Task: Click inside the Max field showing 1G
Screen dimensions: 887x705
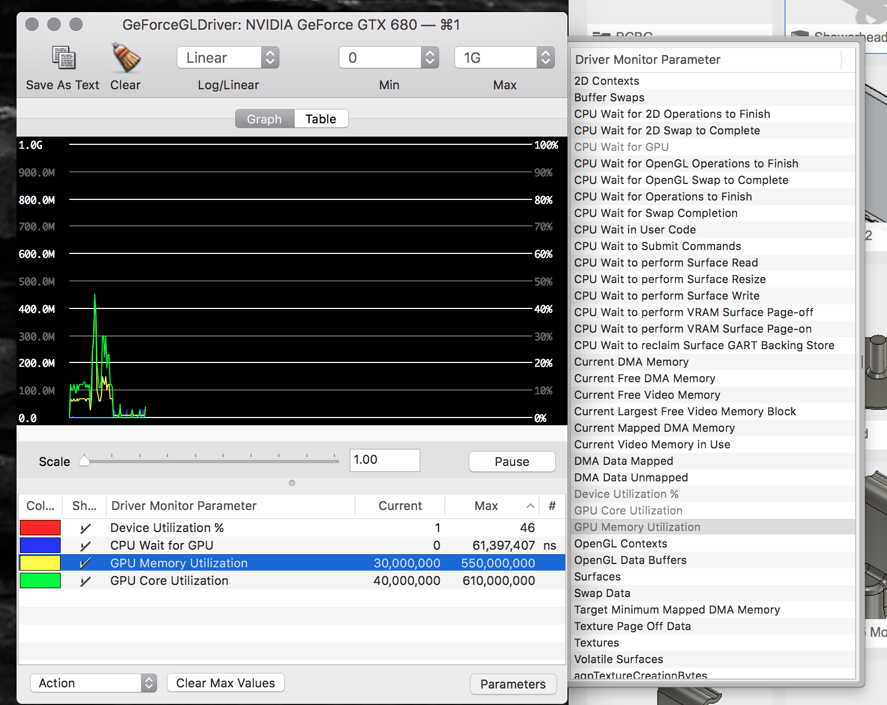Action: tap(496, 57)
